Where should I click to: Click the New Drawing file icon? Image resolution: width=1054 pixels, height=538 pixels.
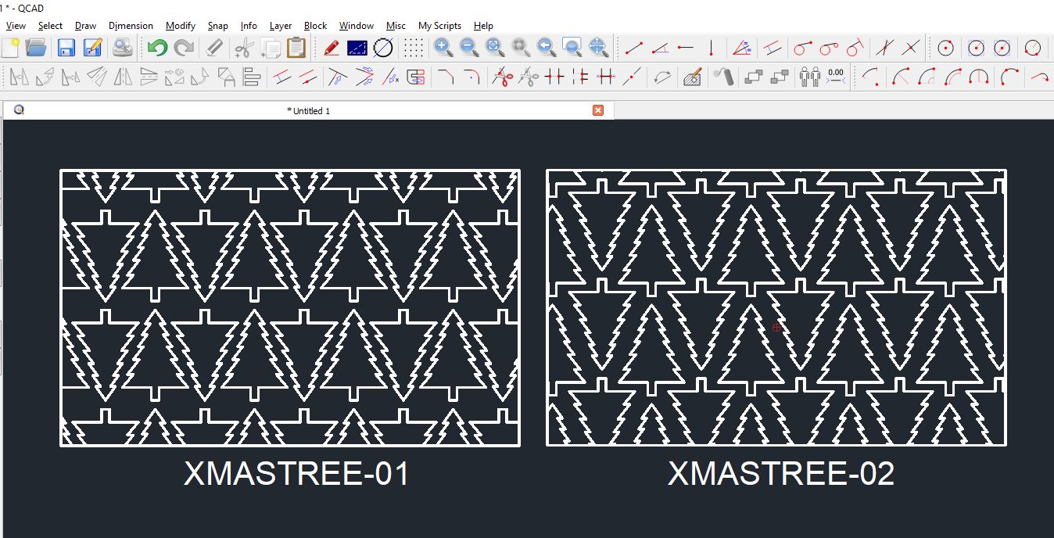pyautogui.click(x=10, y=48)
